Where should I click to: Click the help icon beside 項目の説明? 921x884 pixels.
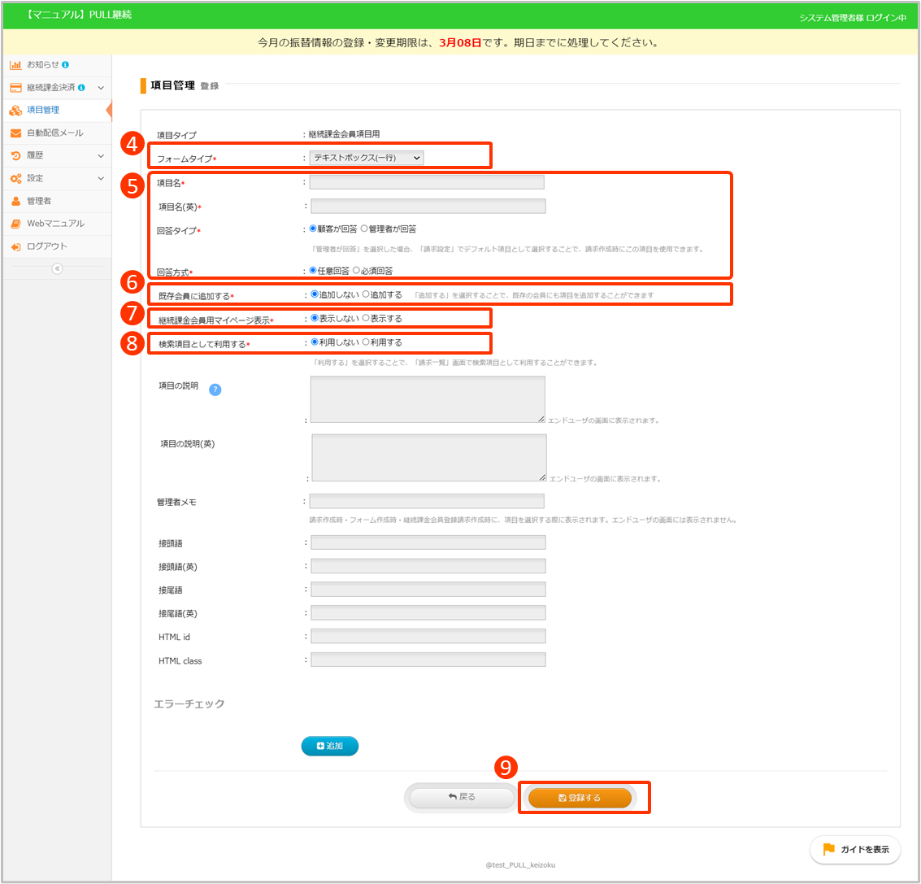click(x=215, y=390)
